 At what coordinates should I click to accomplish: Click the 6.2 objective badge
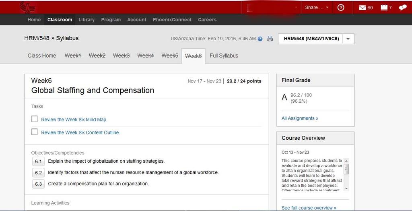[38, 173]
